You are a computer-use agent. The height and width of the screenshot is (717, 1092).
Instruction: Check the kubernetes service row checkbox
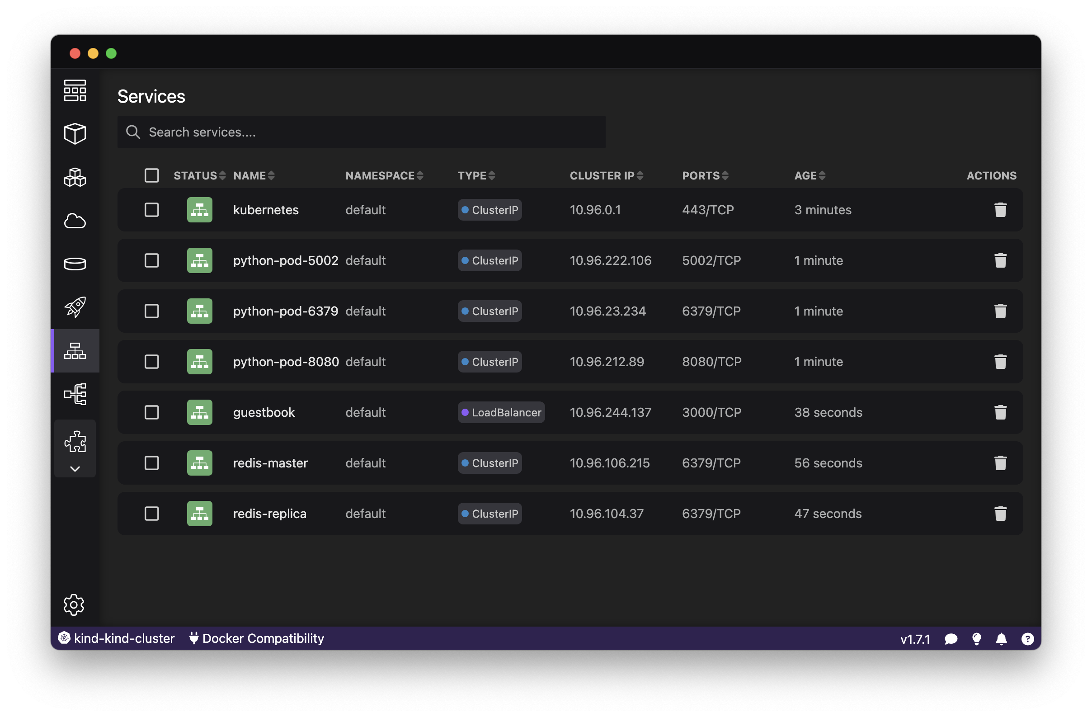[x=152, y=210]
